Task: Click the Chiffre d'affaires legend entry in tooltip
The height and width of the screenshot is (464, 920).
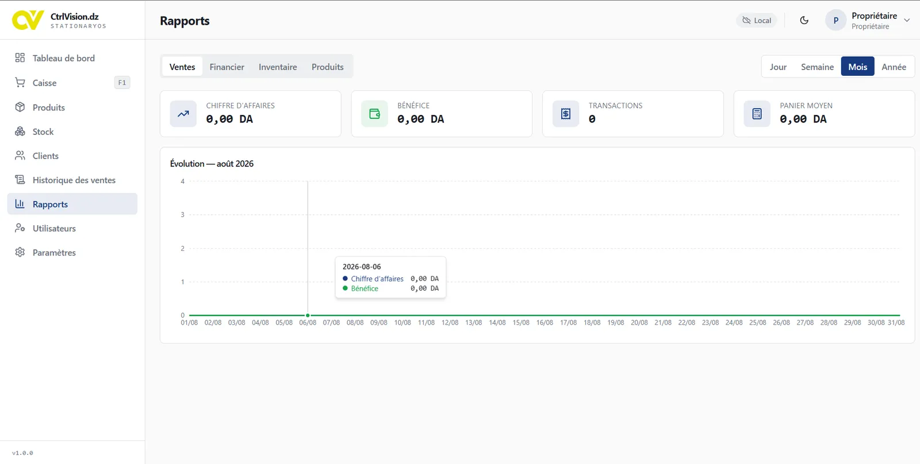Action: [x=377, y=279]
